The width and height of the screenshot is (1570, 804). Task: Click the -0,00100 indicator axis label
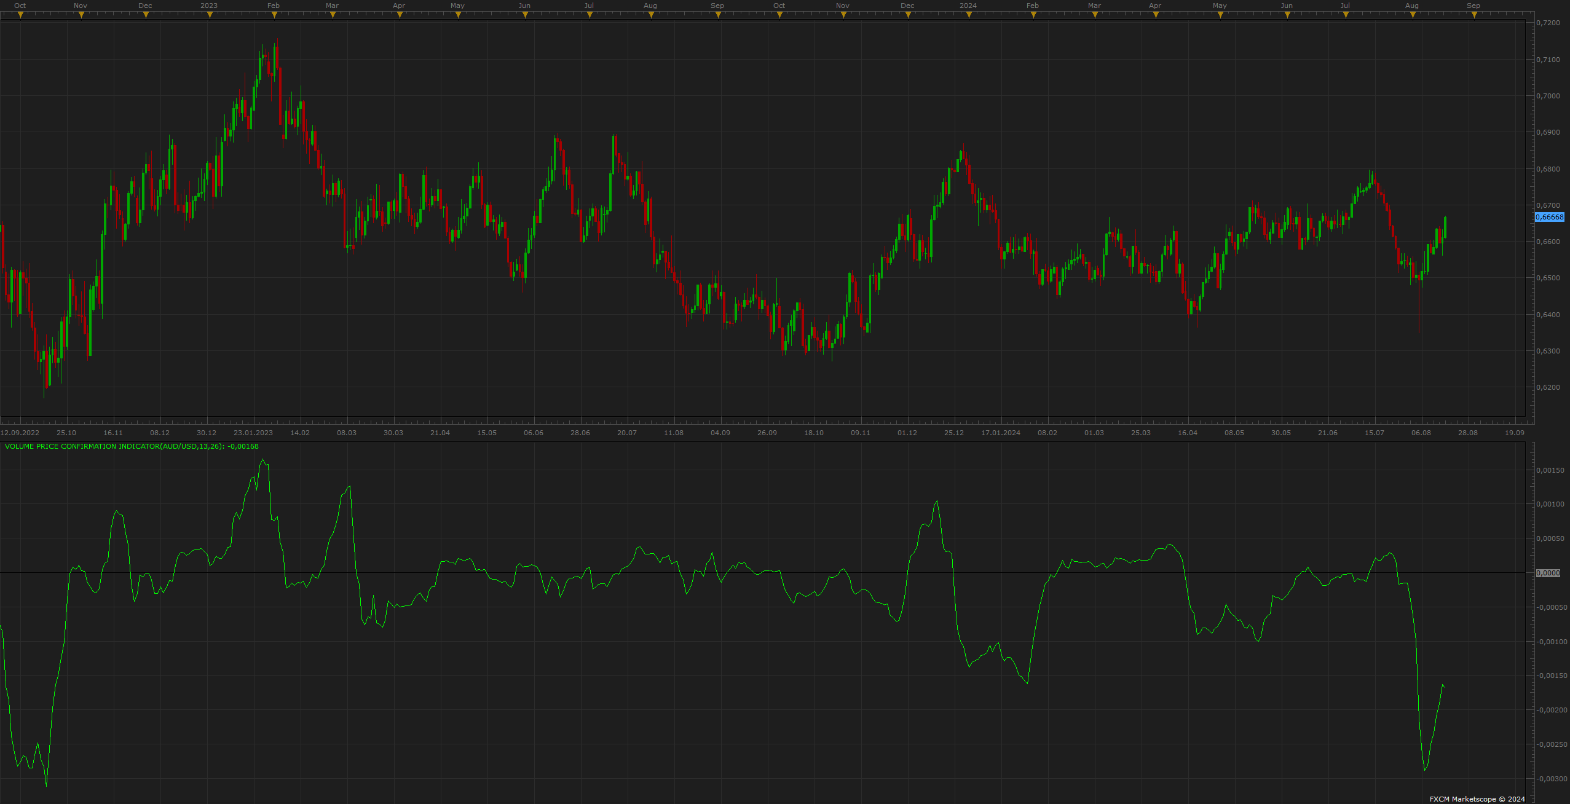point(1551,642)
